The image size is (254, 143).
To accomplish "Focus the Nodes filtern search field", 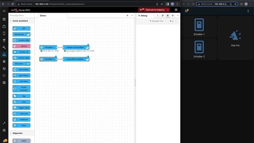I will tap(21, 15).
